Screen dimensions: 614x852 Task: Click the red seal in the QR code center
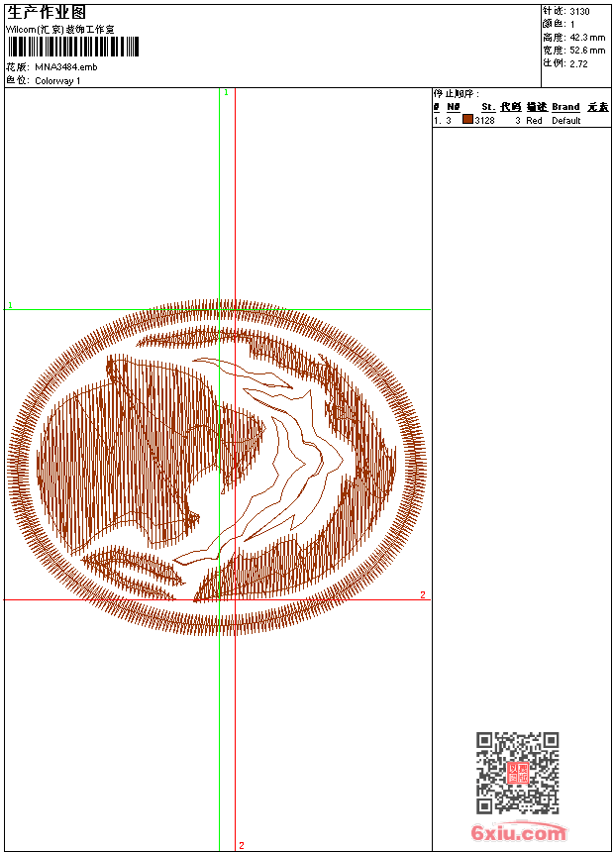coord(517,773)
